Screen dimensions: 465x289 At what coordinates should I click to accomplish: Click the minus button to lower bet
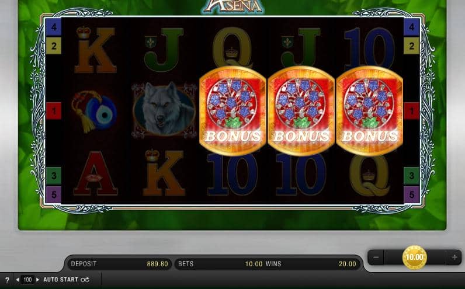(376, 257)
